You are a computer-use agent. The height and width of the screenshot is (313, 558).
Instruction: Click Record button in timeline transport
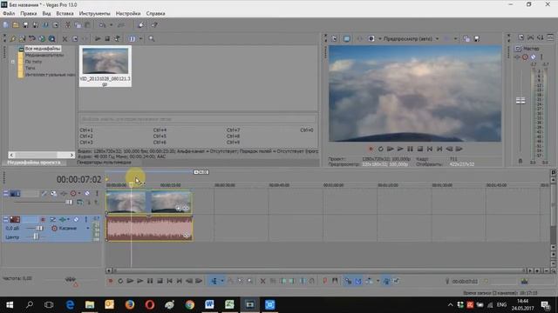coord(111,281)
